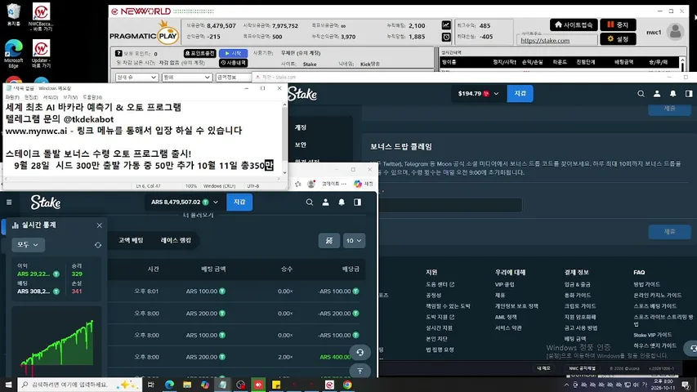Open 방법 가이드 footer link

647,284
